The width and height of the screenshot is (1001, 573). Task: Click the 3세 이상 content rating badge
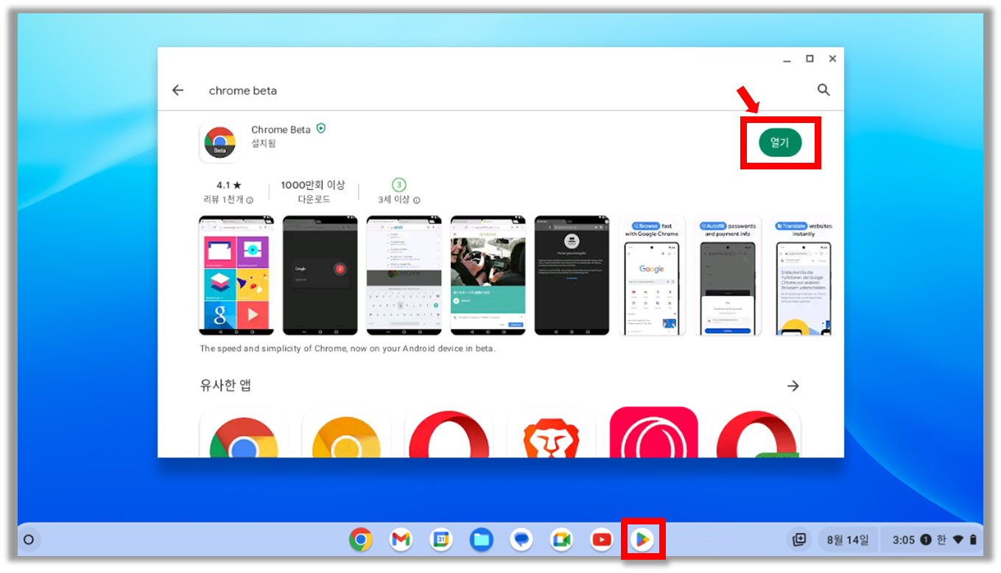[x=398, y=185]
